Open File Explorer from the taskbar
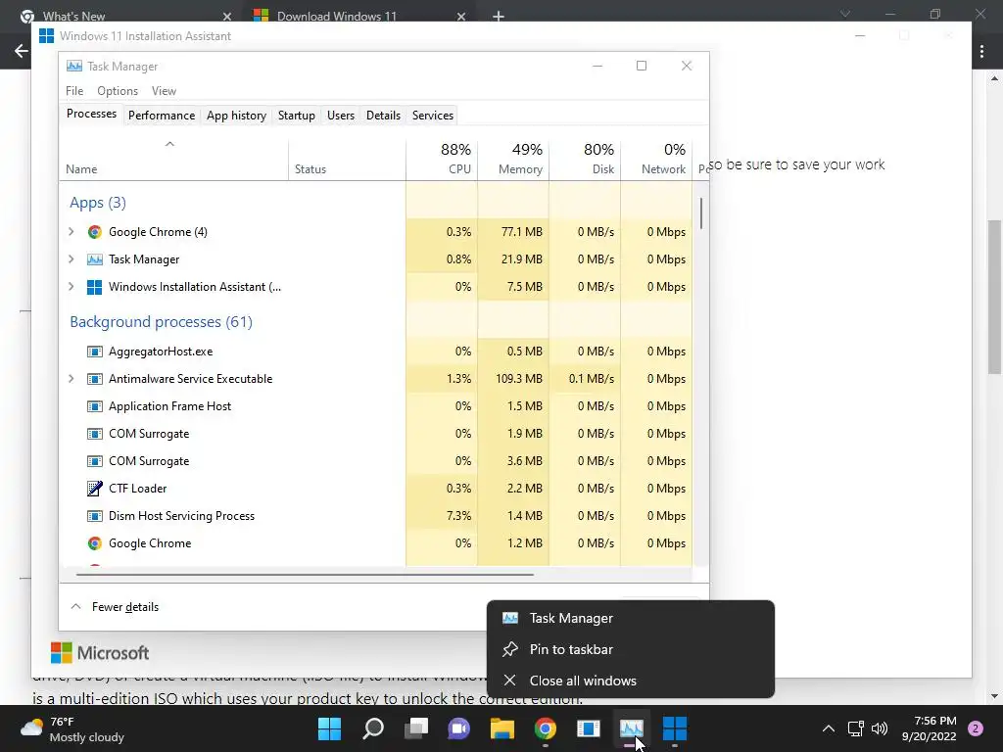Image resolution: width=1003 pixels, height=752 pixels. (502, 728)
